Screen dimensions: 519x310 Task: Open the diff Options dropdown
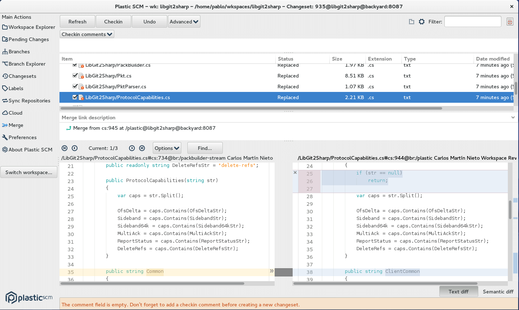click(167, 148)
